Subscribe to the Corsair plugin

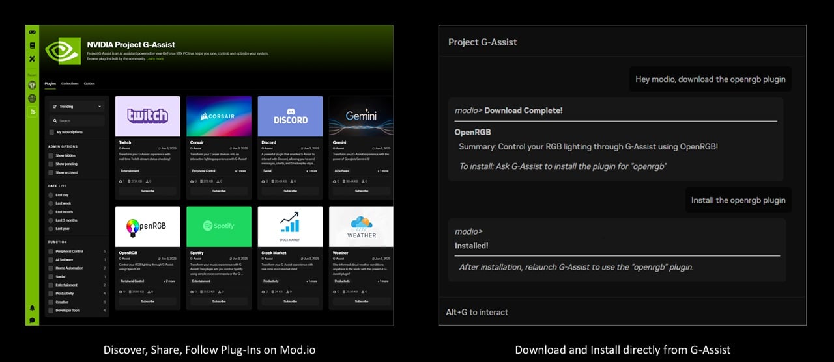[219, 191]
